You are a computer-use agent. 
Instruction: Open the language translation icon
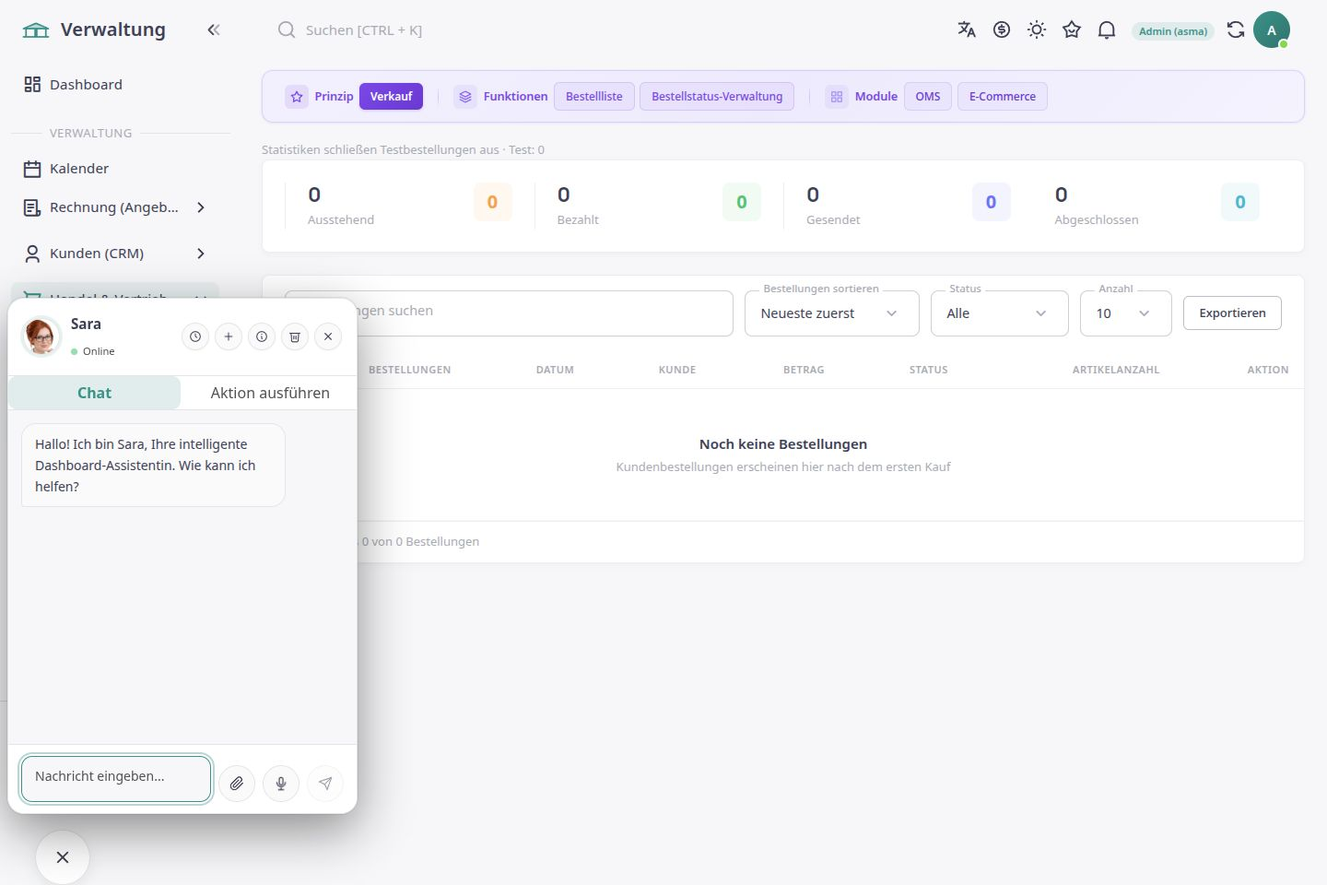click(x=967, y=29)
